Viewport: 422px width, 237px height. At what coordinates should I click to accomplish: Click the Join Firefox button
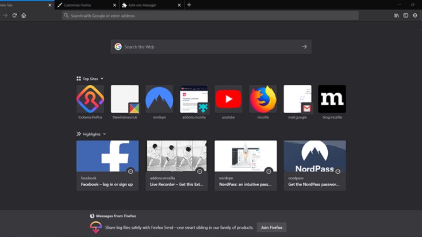pyautogui.click(x=271, y=227)
